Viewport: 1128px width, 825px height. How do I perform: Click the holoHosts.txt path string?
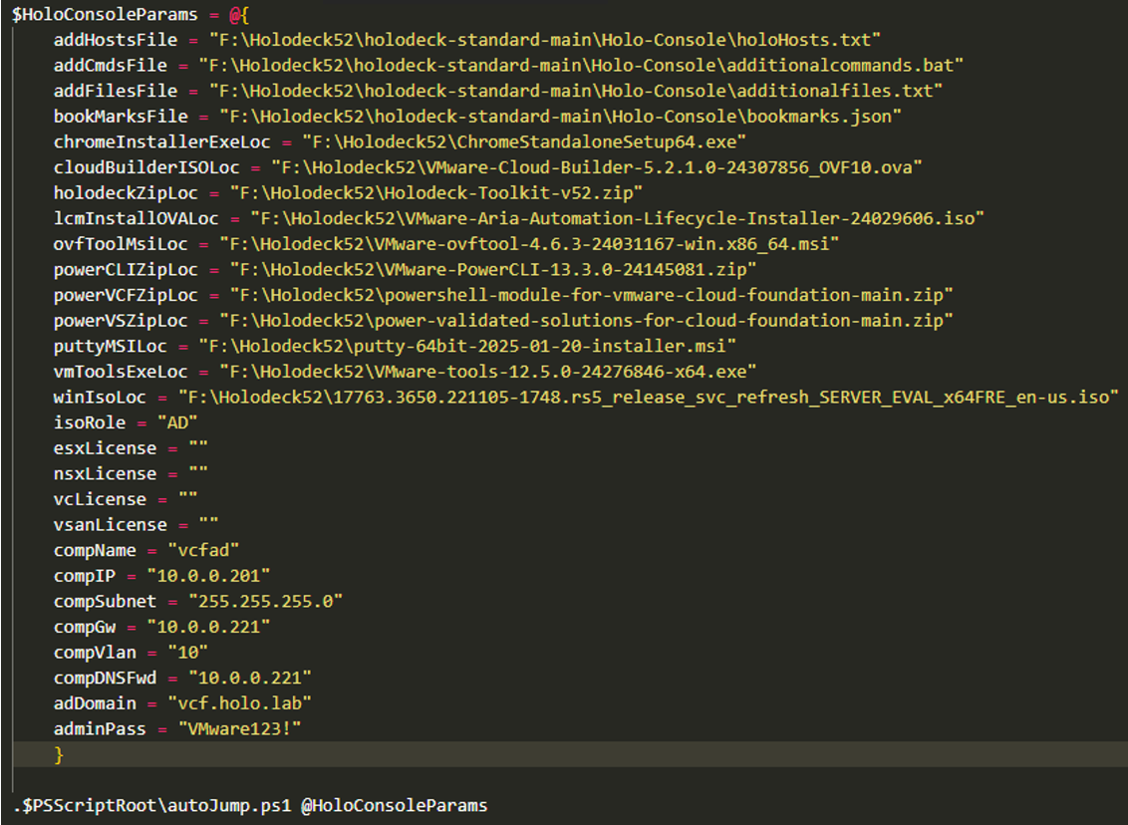pos(545,40)
